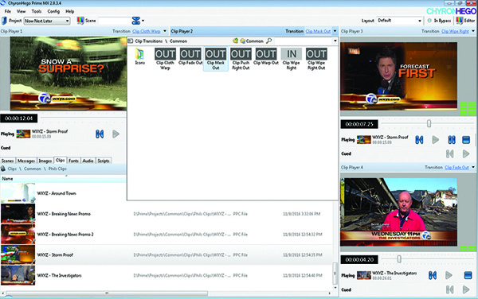Image resolution: width=478 pixels, height=299 pixels.
Task: Select the Clip Cloth Warp transition icon
Action: (165, 59)
